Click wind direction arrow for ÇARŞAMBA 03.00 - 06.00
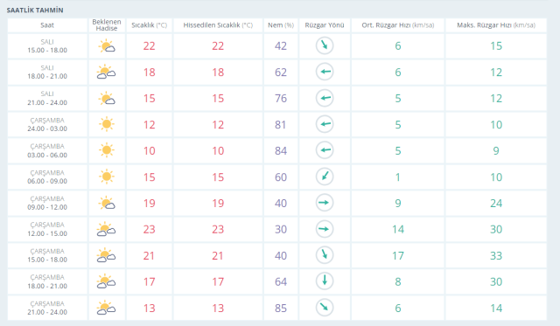 [x=325, y=150]
